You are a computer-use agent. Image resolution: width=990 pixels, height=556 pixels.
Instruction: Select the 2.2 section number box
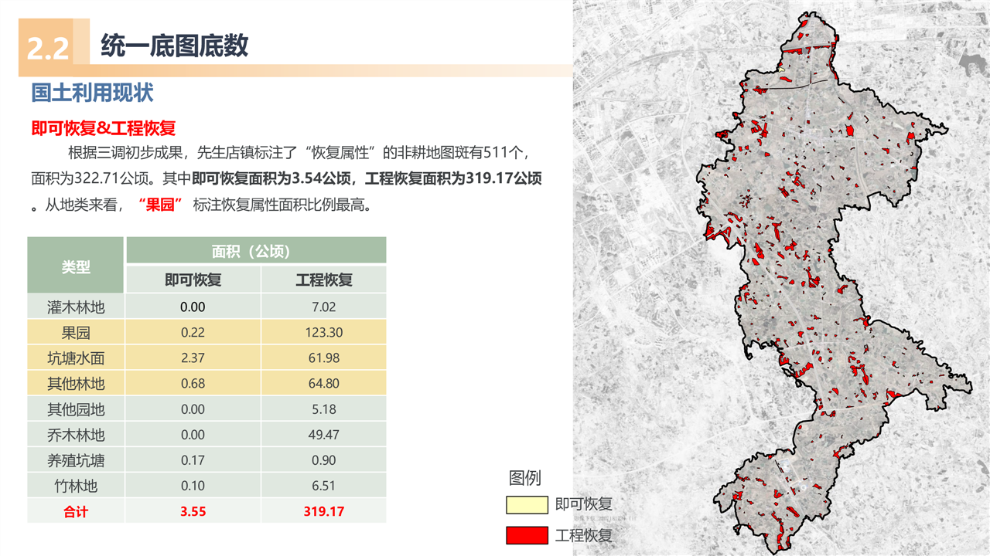(x=49, y=48)
